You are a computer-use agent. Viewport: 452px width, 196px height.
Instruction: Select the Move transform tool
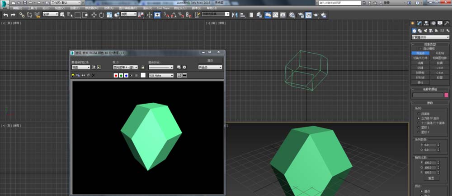pyautogui.click(x=94, y=15)
